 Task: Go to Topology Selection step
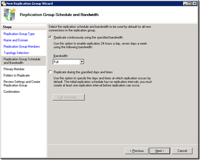[x=16, y=53]
